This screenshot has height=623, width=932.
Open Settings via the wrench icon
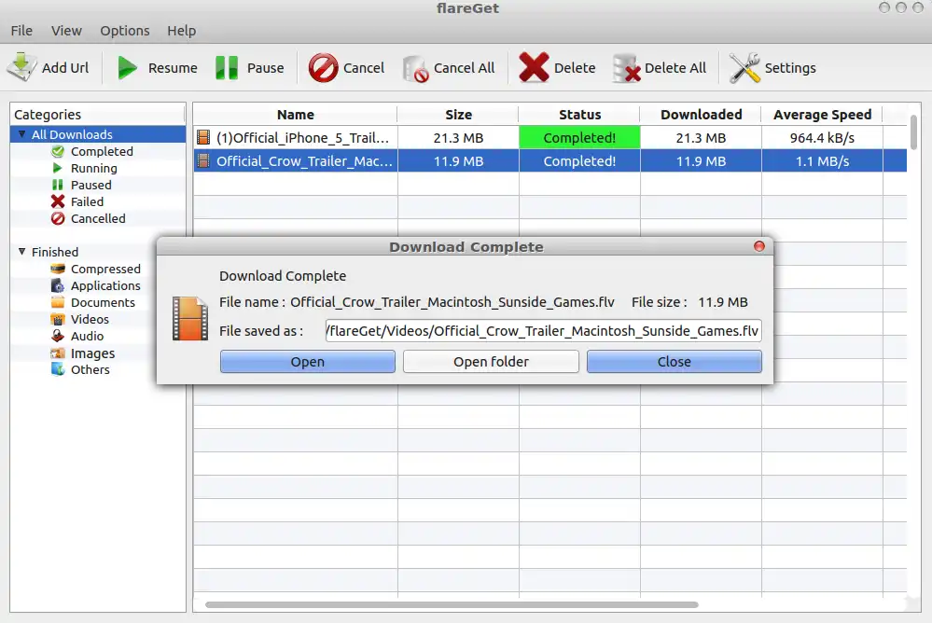pyautogui.click(x=744, y=68)
